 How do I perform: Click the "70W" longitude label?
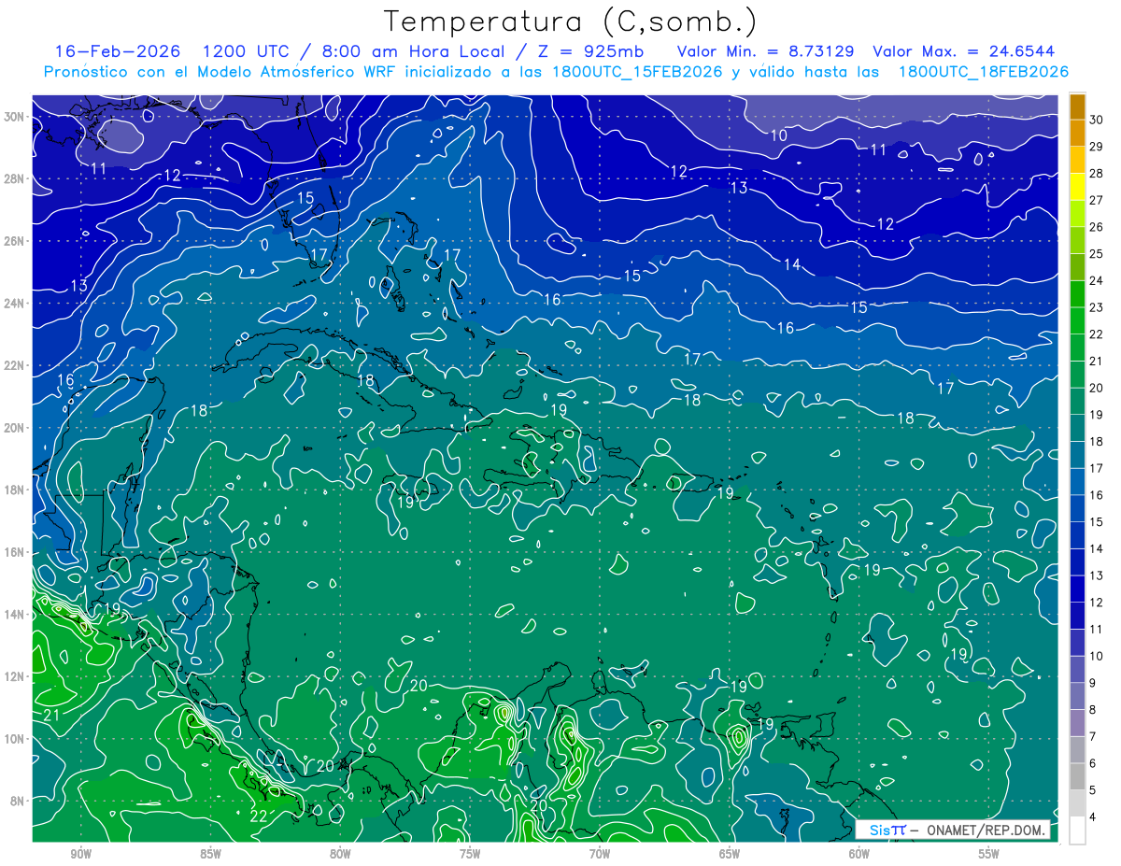(600, 854)
